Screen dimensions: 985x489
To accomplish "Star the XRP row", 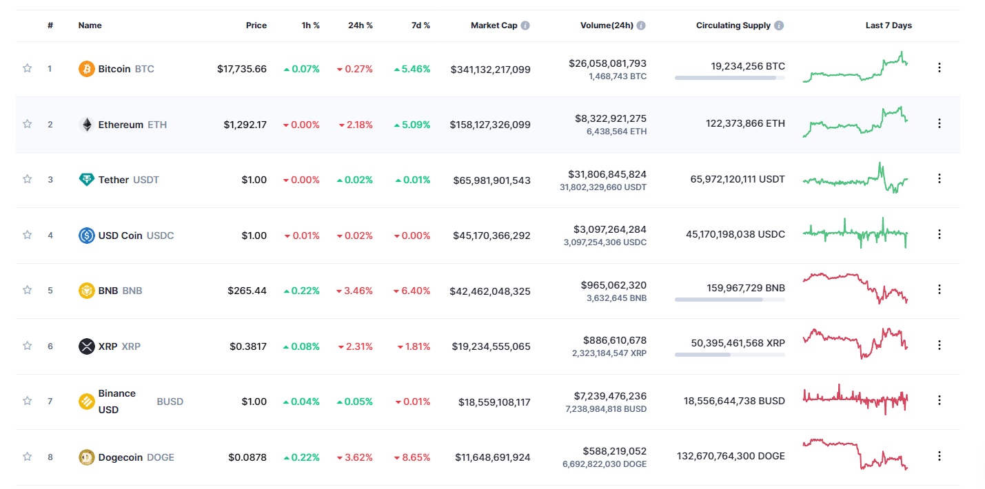I will point(28,346).
